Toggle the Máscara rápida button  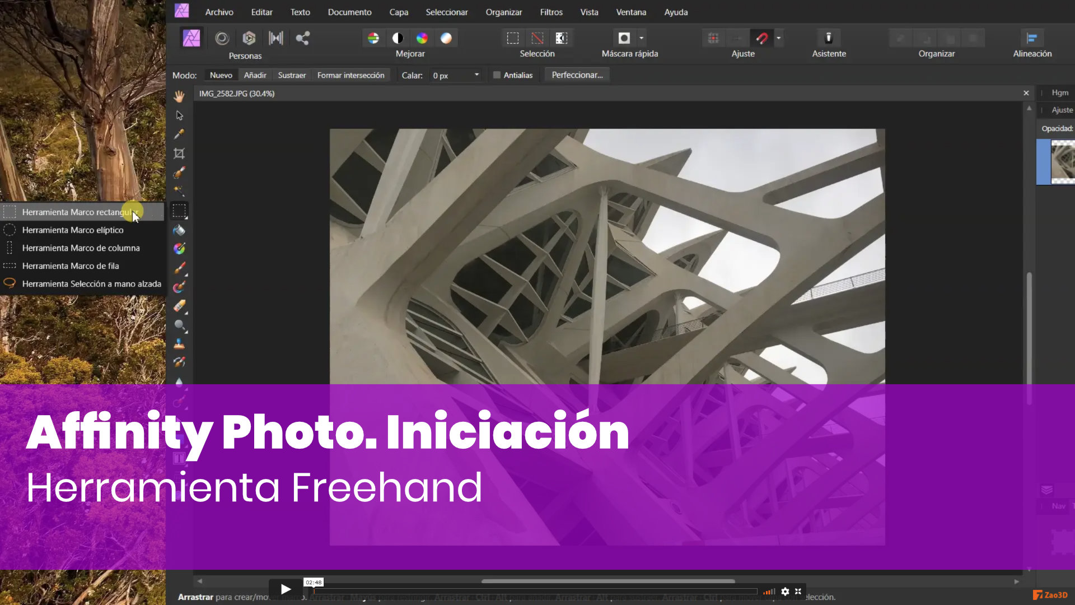tap(624, 38)
